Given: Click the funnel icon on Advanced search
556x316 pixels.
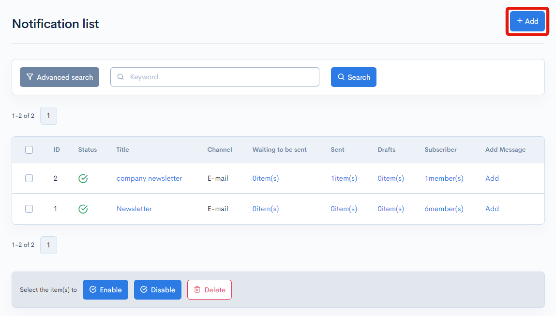Looking at the screenshot, I should (30, 77).
